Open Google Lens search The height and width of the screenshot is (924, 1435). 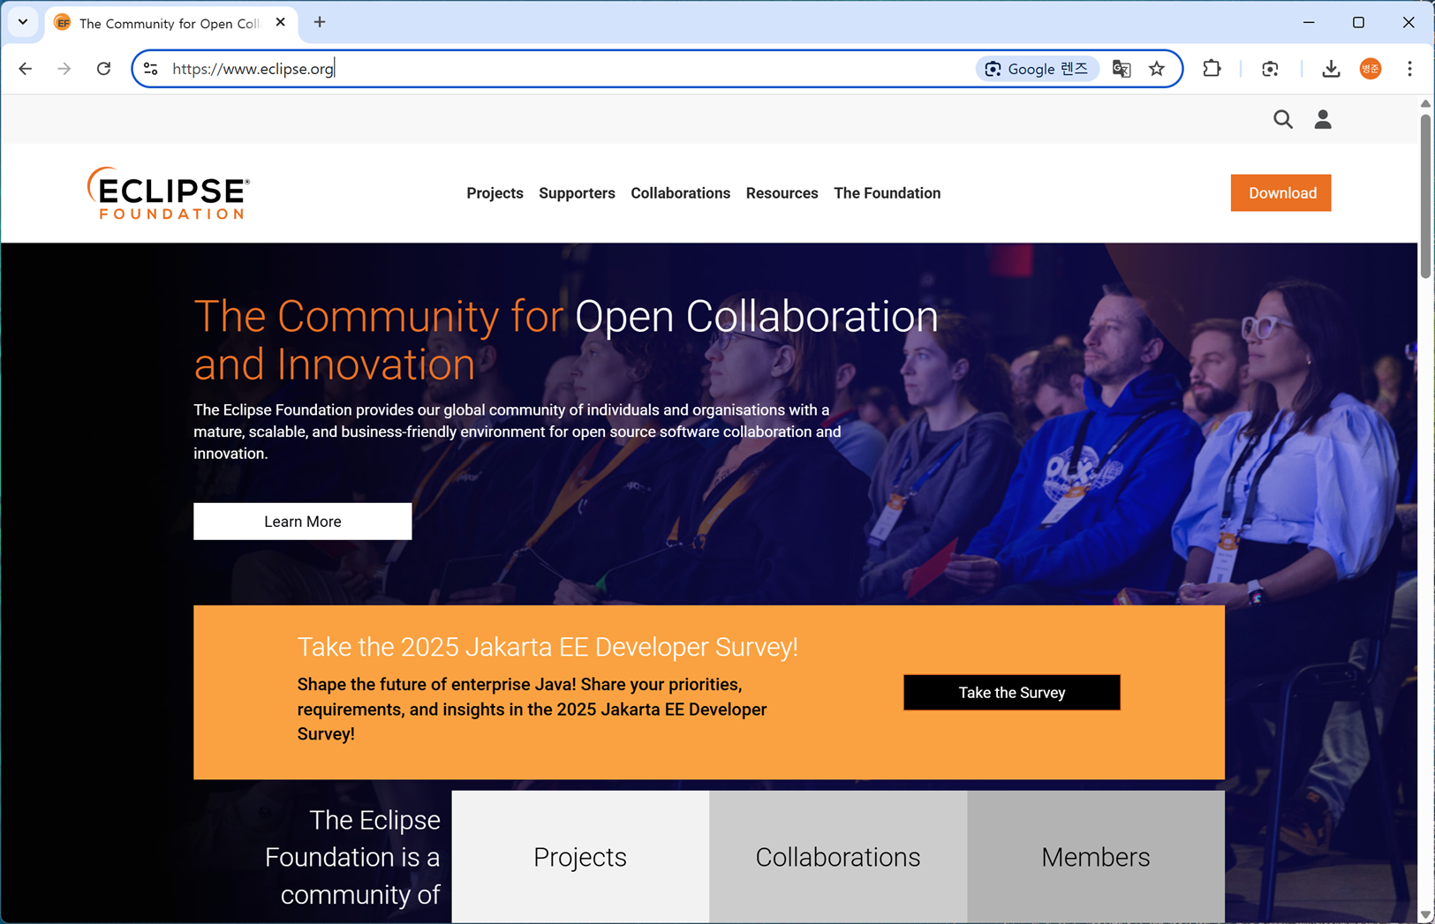click(1037, 69)
